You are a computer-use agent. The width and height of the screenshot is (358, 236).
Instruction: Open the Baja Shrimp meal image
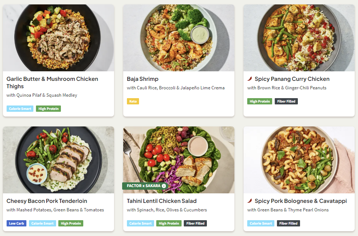click(179, 38)
